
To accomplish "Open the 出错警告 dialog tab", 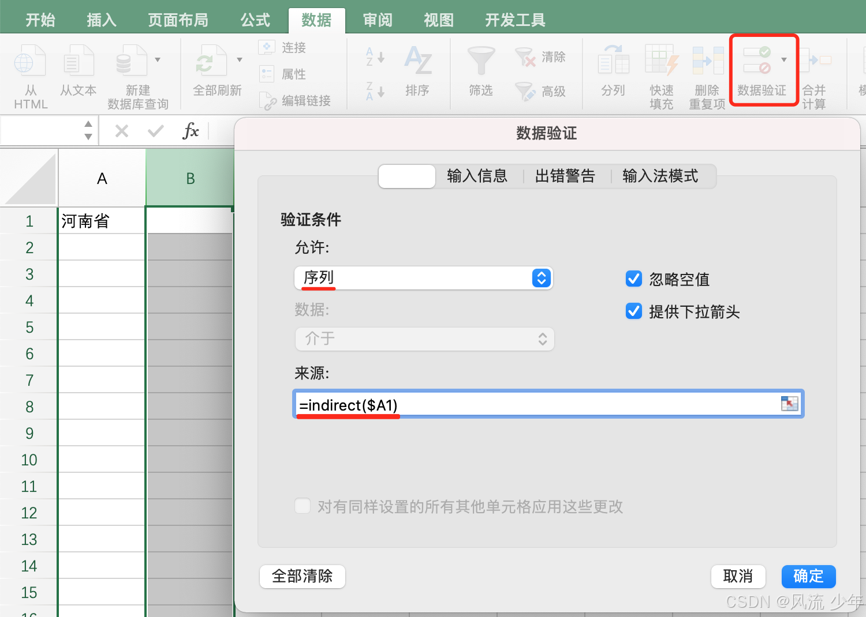I will [565, 176].
